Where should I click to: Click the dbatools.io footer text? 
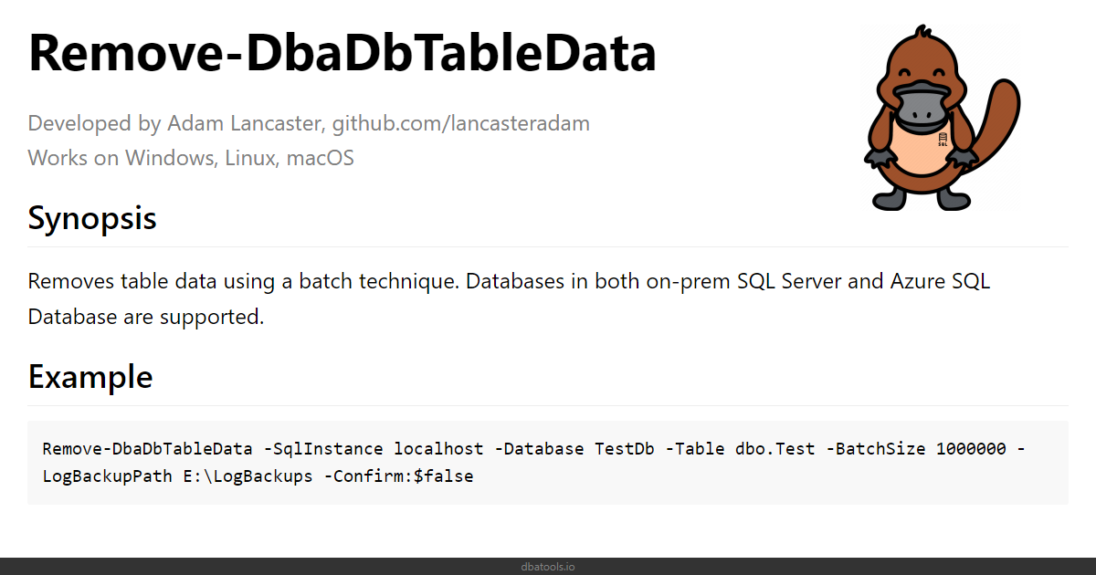point(548,567)
